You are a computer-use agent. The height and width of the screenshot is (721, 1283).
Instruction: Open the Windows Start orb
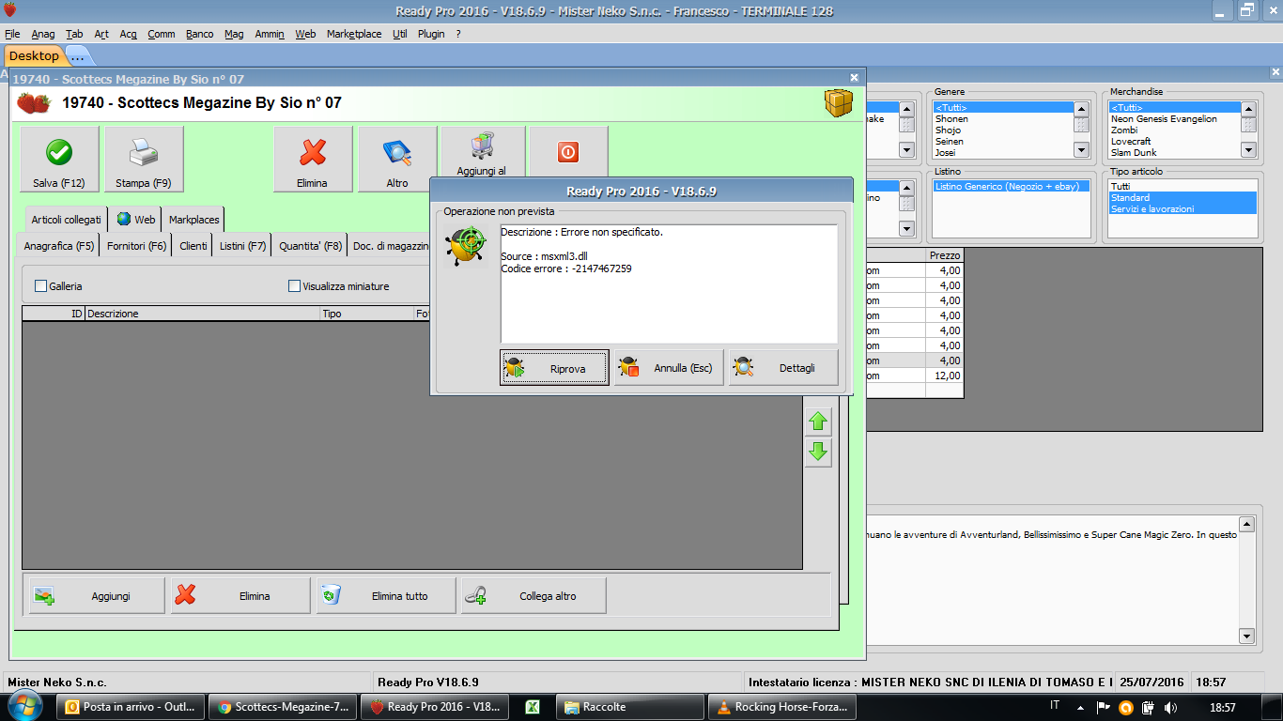25,706
